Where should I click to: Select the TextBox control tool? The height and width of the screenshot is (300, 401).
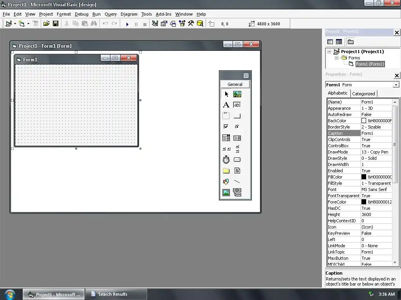point(237,105)
